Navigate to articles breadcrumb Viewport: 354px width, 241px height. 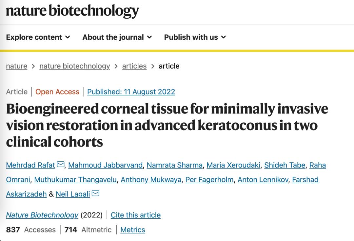134,66
